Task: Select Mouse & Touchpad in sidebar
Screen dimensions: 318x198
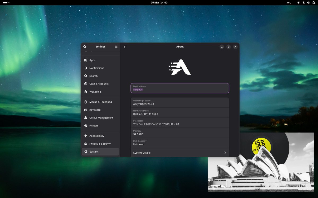Action: (x=100, y=102)
